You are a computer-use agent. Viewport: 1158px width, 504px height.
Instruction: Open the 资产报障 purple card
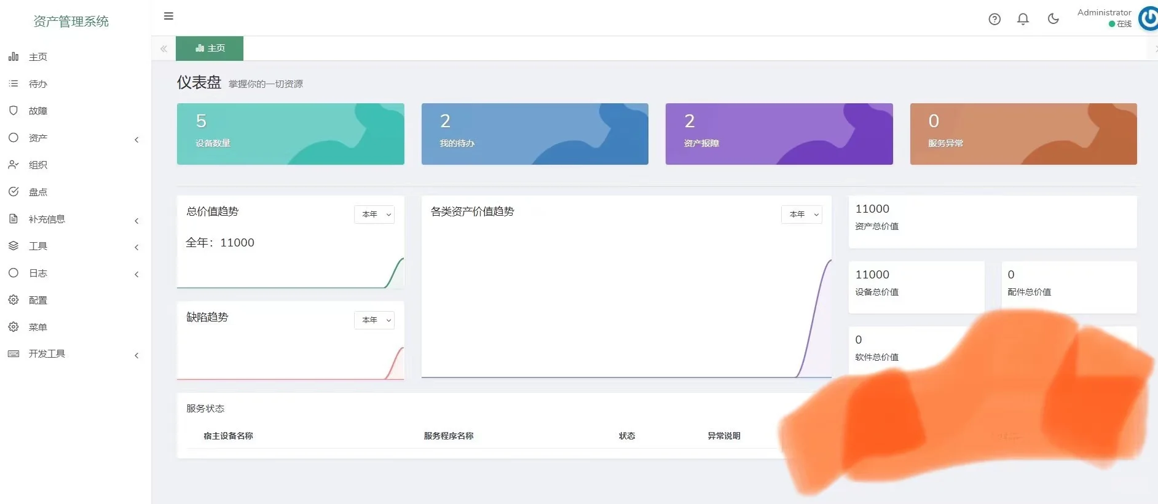779,134
